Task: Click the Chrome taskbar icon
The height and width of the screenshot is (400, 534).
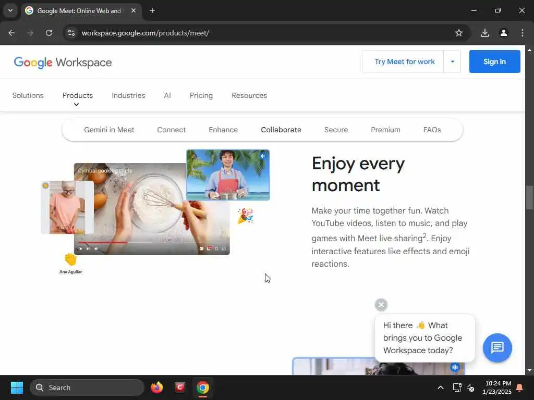Action: click(203, 387)
